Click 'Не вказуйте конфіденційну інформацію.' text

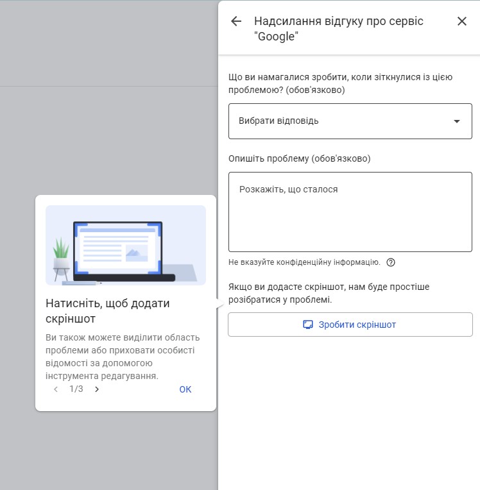(x=304, y=262)
